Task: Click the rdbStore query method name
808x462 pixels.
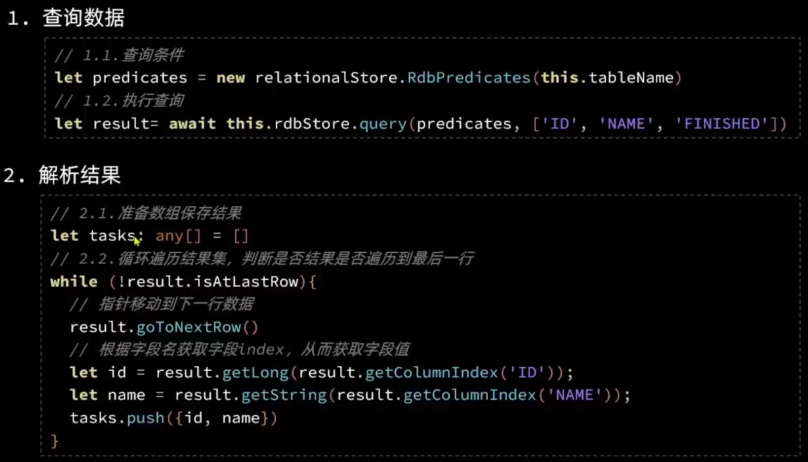Action: [383, 123]
